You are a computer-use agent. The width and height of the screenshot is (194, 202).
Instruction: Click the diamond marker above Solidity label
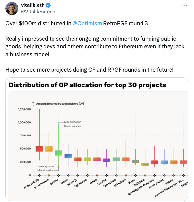coord(59,175)
